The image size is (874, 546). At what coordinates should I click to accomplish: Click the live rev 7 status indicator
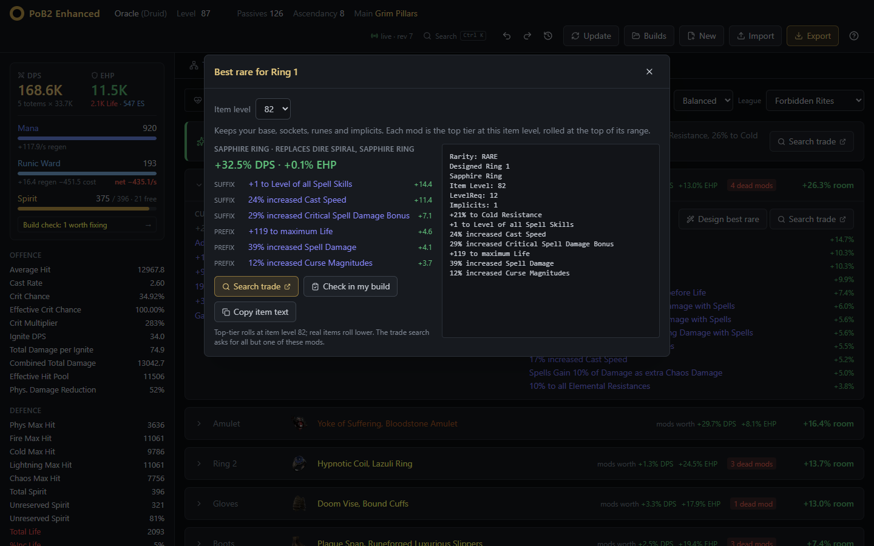391,36
